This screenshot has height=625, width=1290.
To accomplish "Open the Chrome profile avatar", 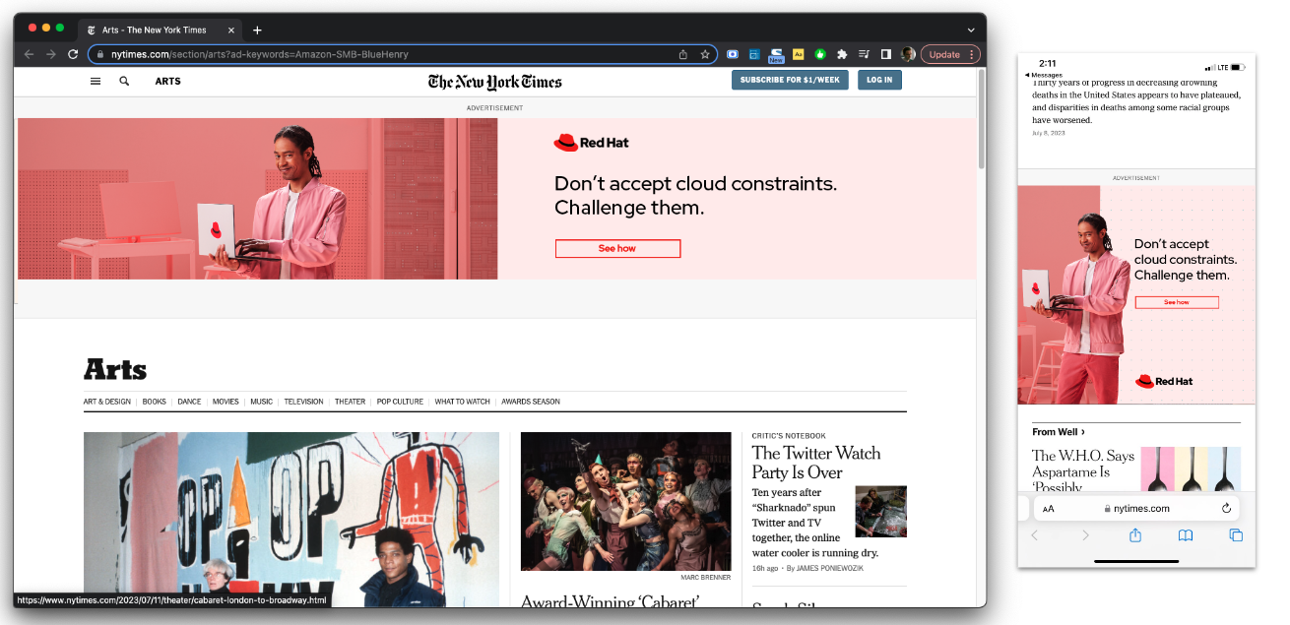I will [x=908, y=54].
